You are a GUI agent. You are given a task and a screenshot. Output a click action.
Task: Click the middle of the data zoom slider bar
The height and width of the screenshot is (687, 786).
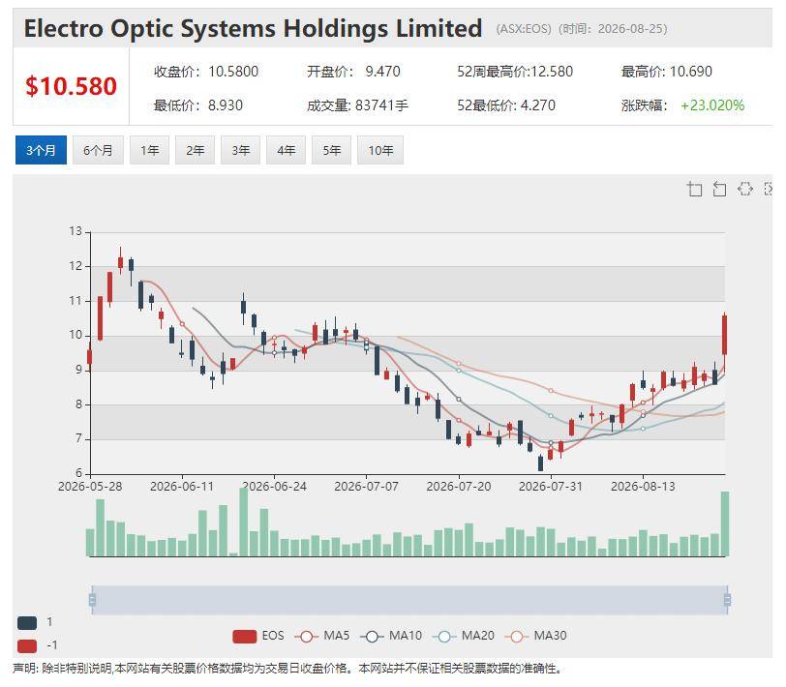point(409,600)
